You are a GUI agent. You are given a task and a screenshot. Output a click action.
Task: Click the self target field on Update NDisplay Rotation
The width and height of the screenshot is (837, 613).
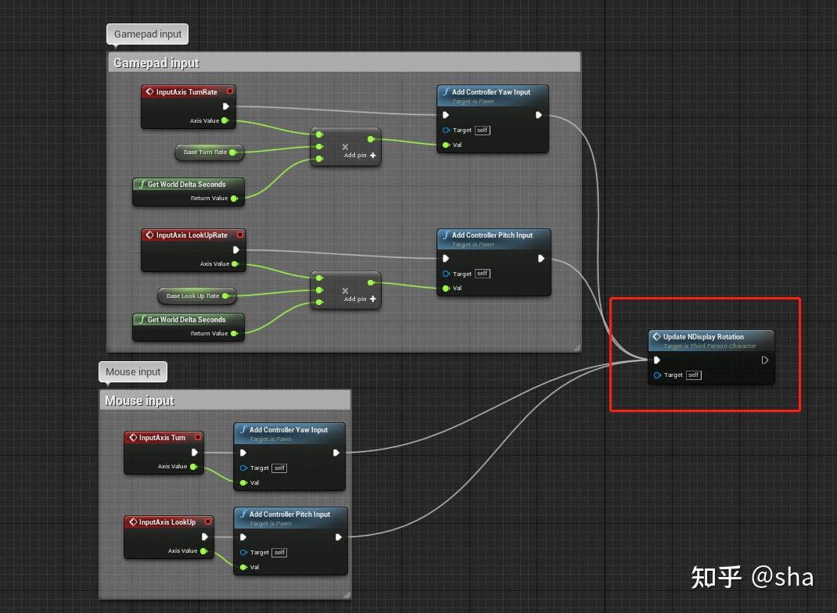[x=693, y=375]
